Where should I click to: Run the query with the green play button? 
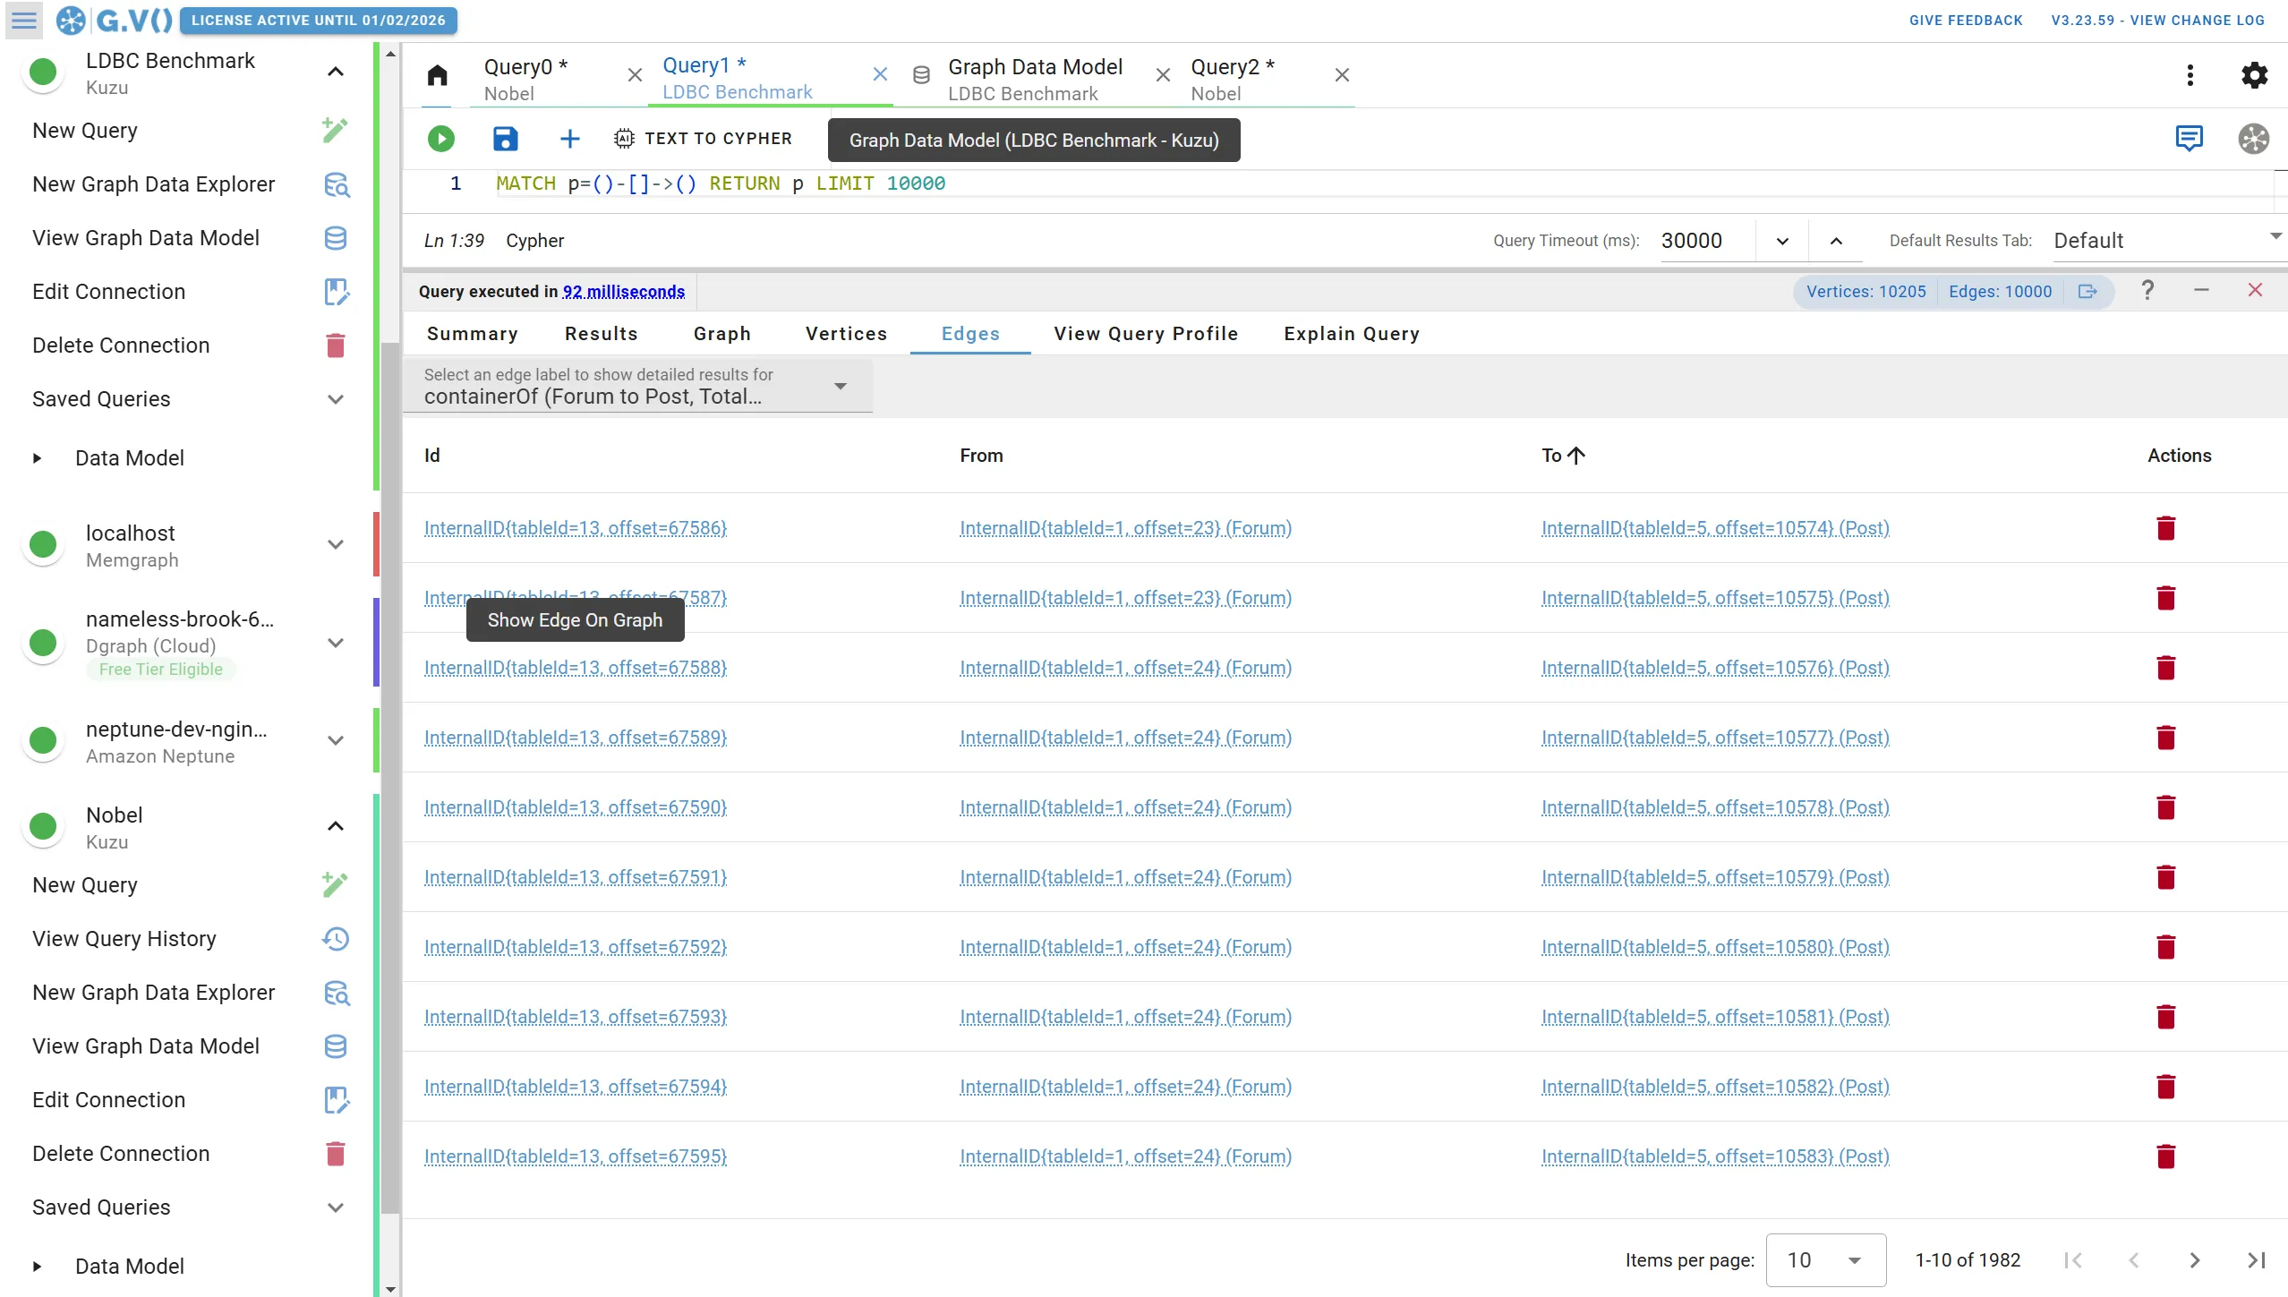(440, 139)
